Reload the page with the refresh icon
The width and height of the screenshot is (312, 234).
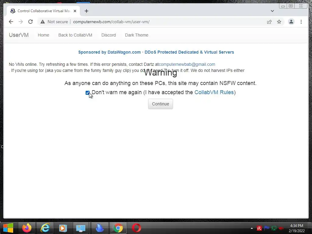tap(30, 22)
